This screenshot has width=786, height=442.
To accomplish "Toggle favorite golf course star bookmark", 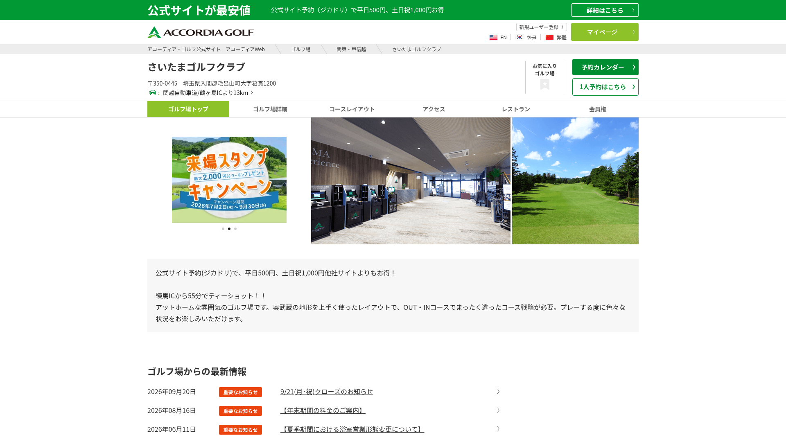I will [x=544, y=84].
